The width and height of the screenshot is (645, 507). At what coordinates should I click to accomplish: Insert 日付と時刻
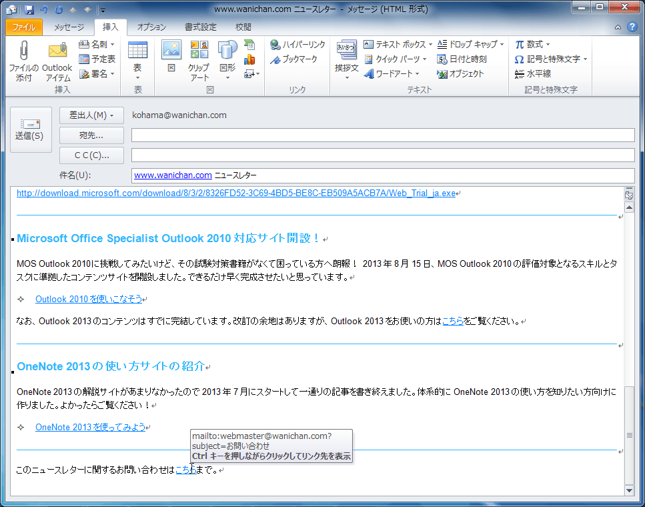(x=462, y=59)
